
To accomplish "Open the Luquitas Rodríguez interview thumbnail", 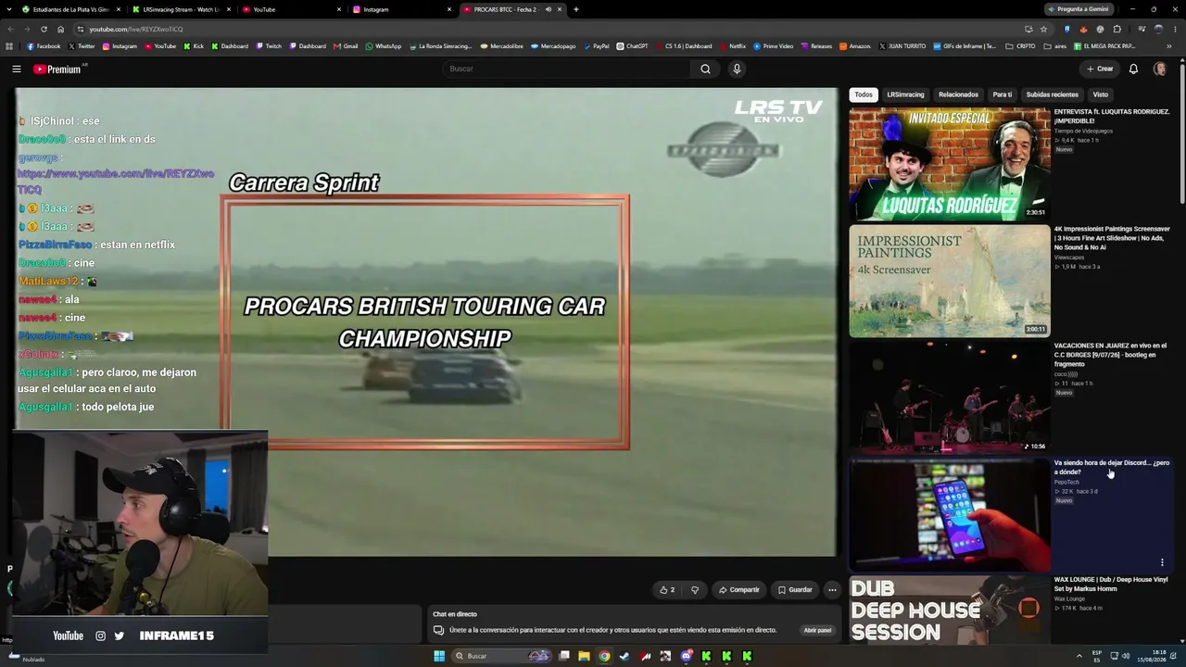I will pos(950,164).
